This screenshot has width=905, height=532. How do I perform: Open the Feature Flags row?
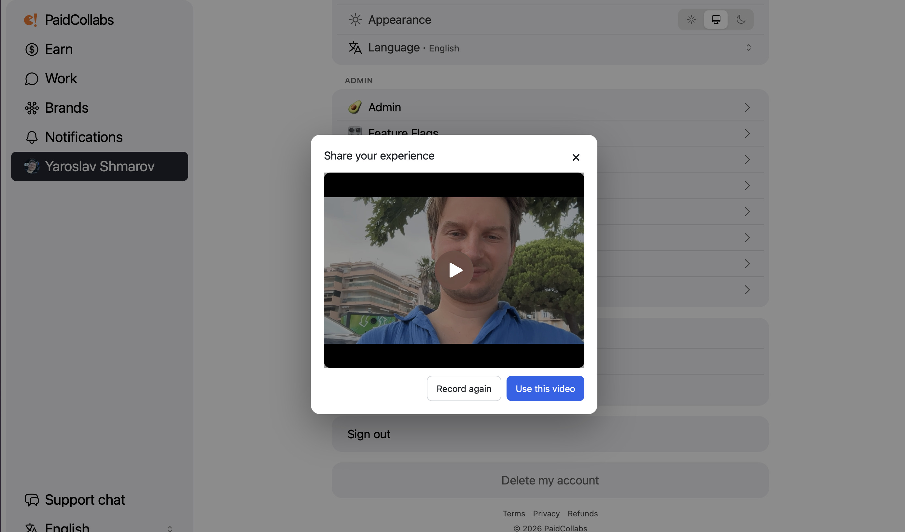pyautogui.click(x=550, y=133)
